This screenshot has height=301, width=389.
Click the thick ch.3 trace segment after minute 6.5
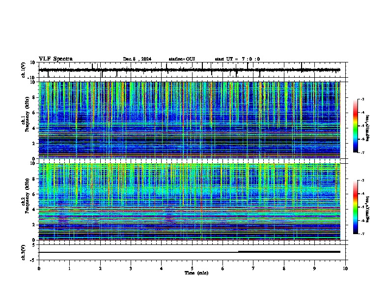tap(289, 252)
